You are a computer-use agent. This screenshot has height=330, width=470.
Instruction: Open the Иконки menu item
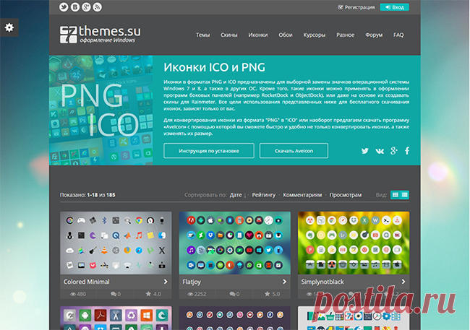(258, 35)
